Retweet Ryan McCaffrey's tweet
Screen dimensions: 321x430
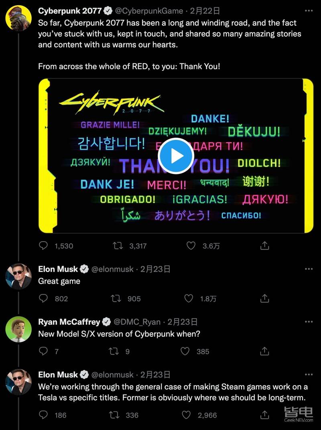[x=114, y=351]
